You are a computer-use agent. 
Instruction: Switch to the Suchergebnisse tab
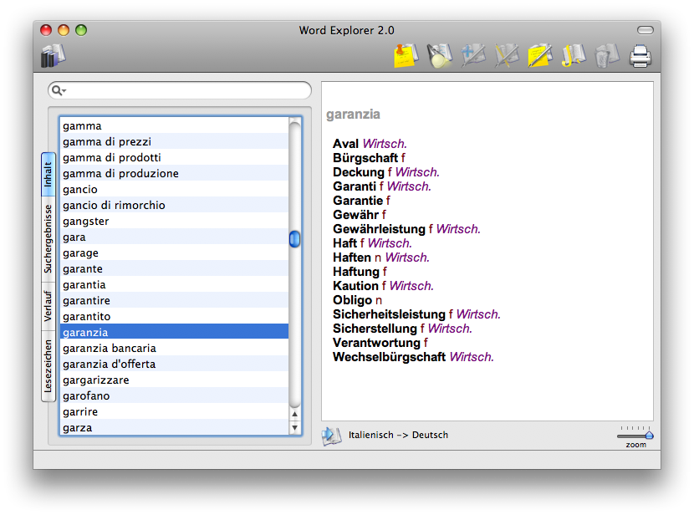point(48,239)
